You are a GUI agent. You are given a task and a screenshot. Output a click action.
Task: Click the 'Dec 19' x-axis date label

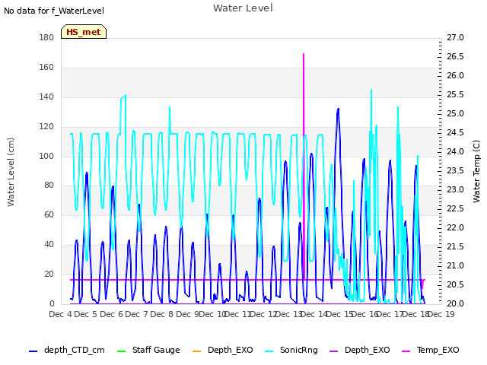pyautogui.click(x=441, y=314)
